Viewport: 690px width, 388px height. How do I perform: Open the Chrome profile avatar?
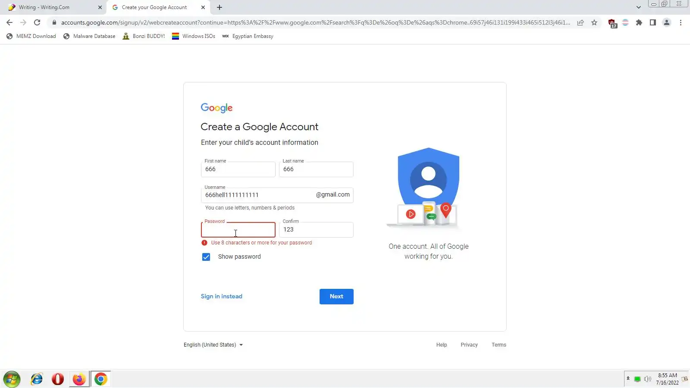tap(667, 22)
